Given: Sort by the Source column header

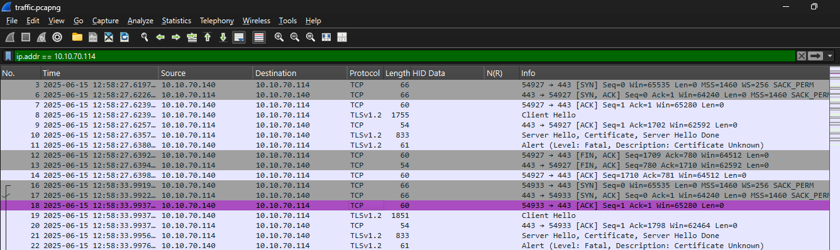Looking at the screenshot, I should click(206, 73).
